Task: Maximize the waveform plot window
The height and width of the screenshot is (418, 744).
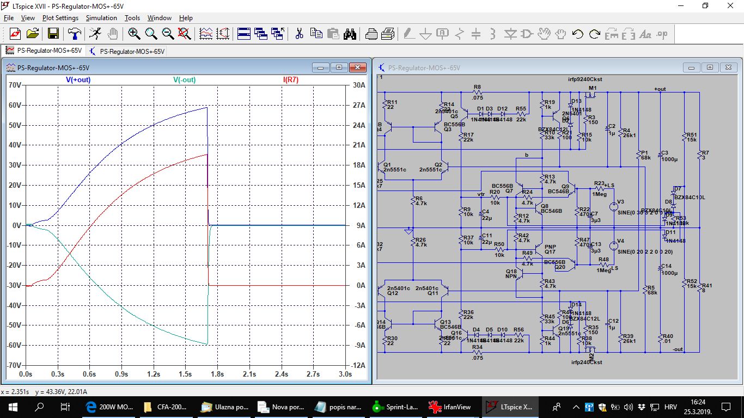Action: click(x=339, y=67)
